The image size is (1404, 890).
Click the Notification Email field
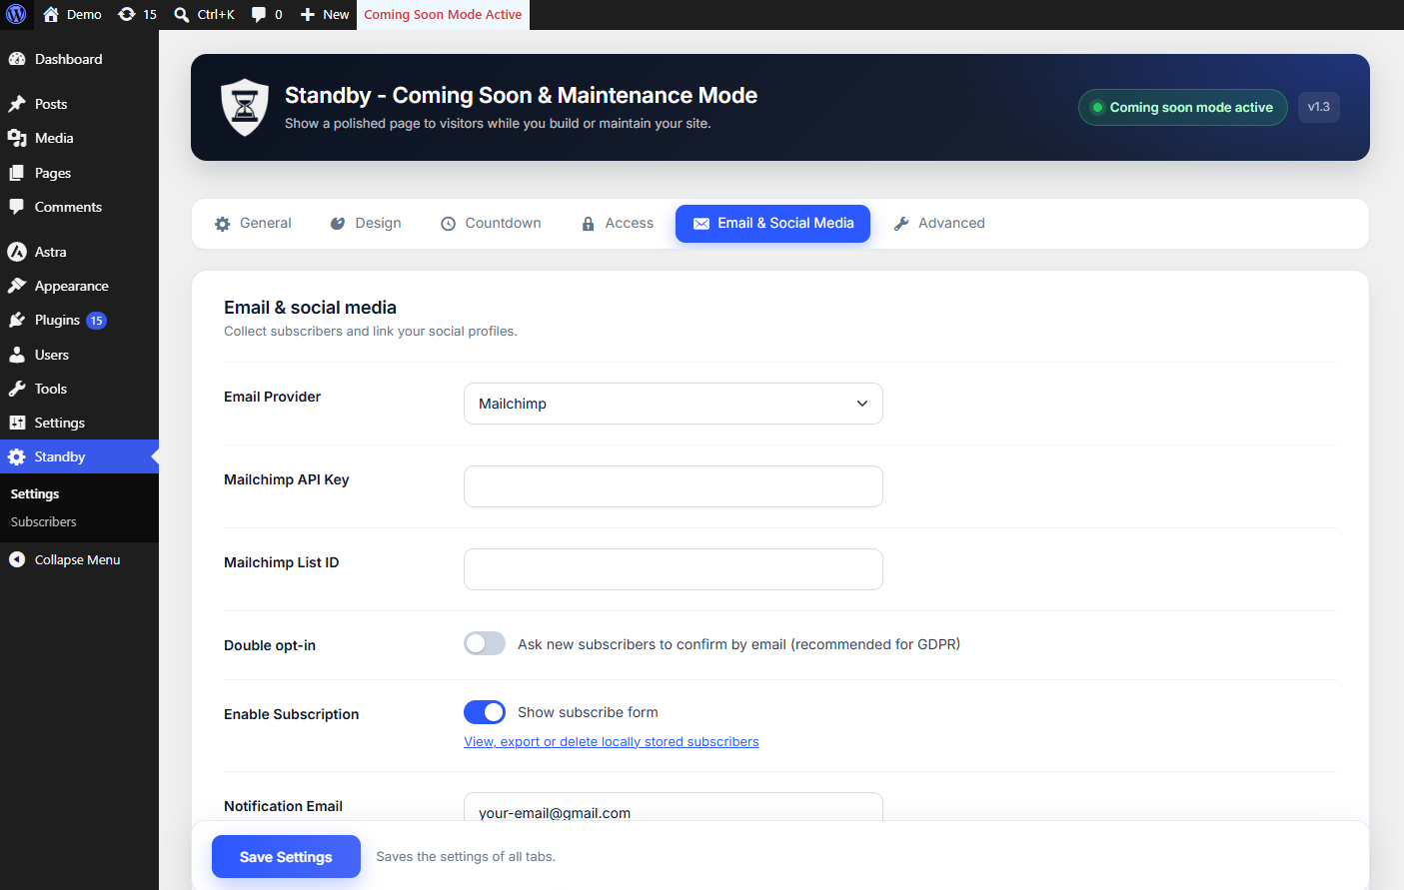pos(674,806)
